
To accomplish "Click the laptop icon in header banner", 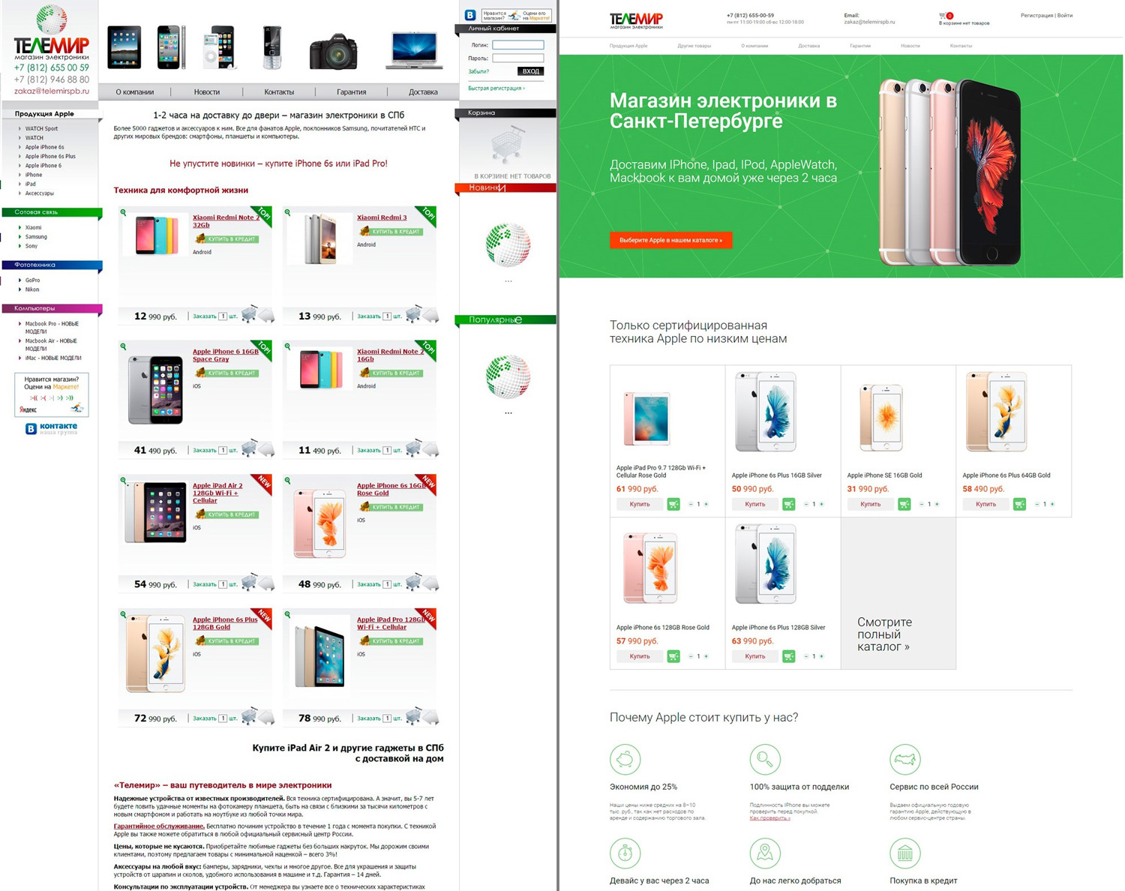I will tap(413, 50).
